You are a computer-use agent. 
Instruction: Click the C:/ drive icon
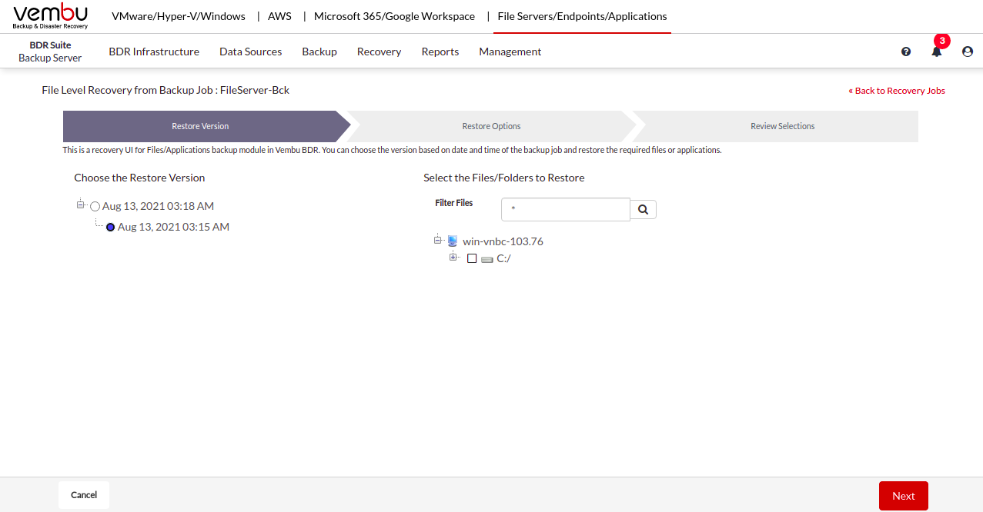[x=486, y=259]
